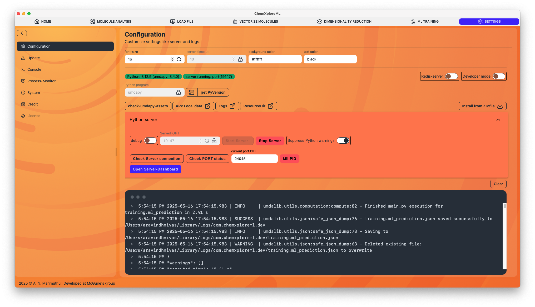Open Credit in the sidebar
This screenshot has height=307, width=535.
coord(65,104)
